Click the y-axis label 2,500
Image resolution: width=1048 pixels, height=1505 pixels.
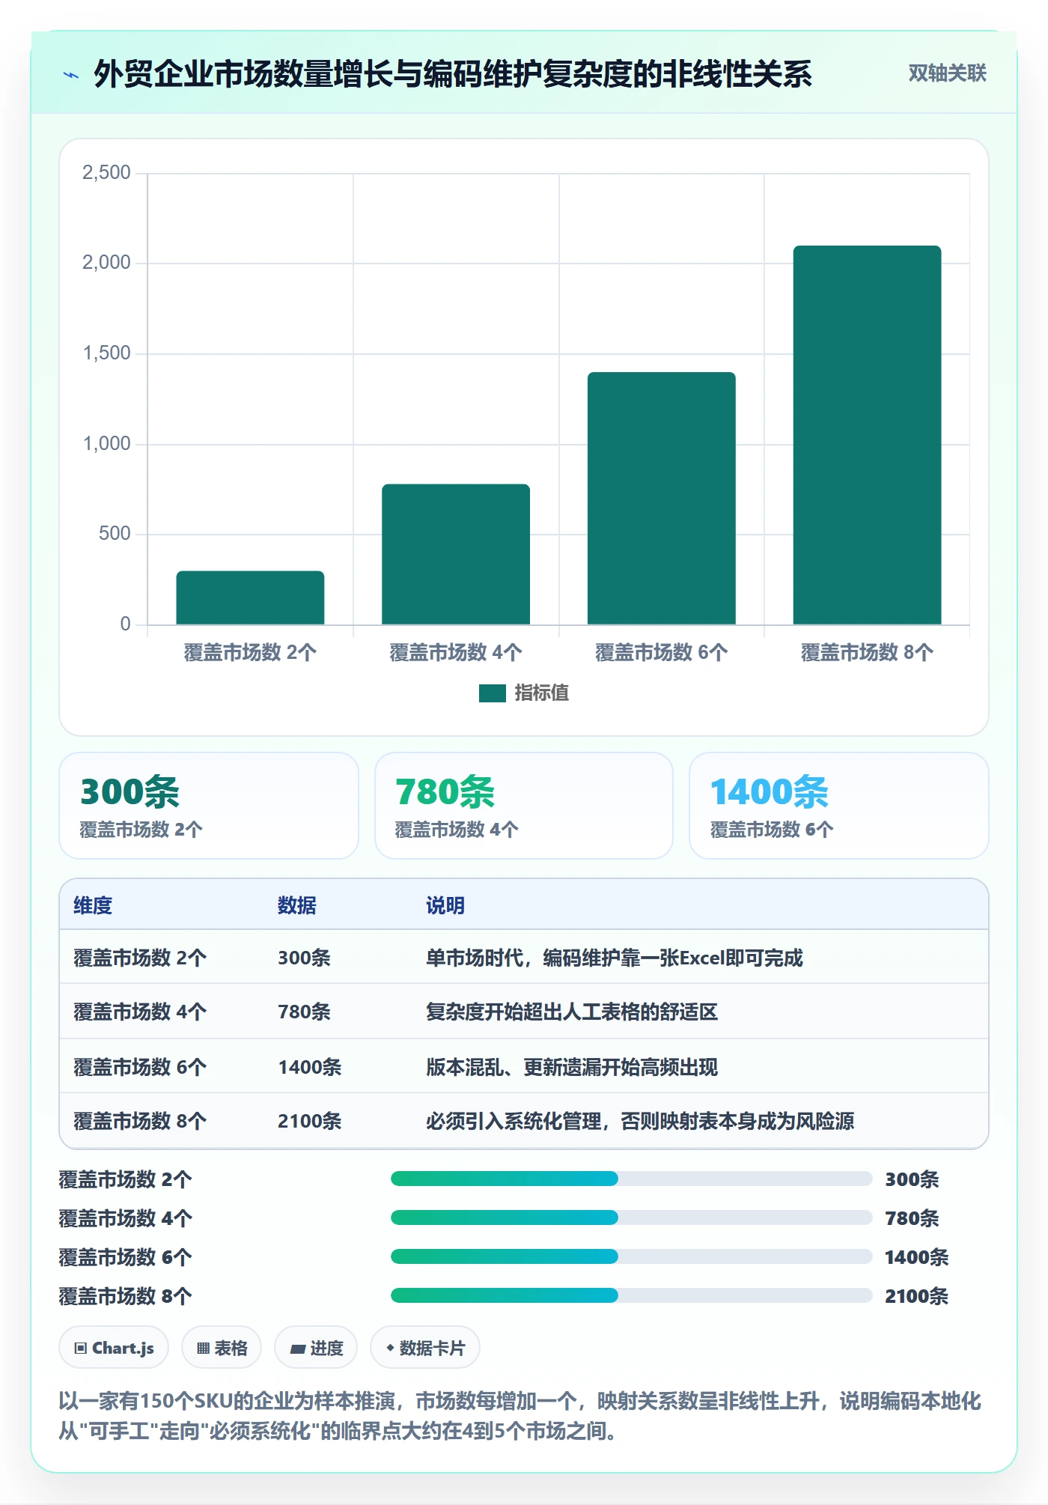click(x=106, y=173)
